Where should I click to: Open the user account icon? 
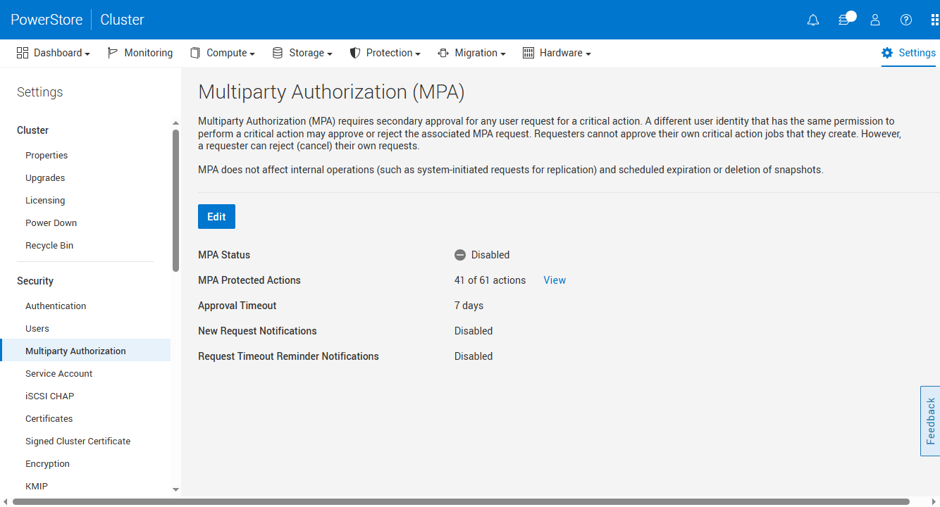tap(875, 20)
